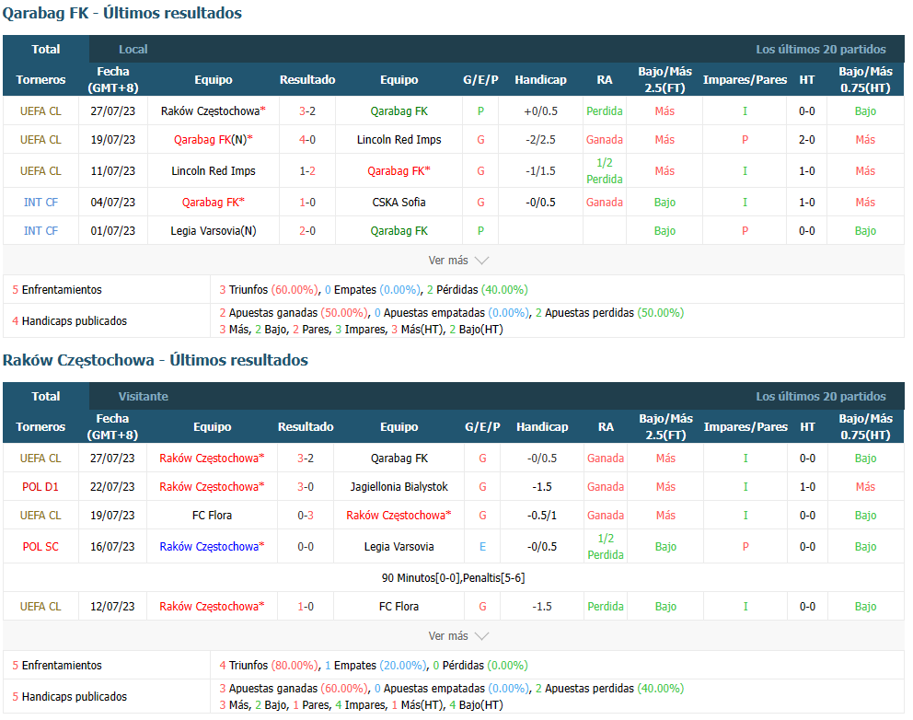Click the date 04/07/23
This screenshot has width=913, height=720.
113,203
